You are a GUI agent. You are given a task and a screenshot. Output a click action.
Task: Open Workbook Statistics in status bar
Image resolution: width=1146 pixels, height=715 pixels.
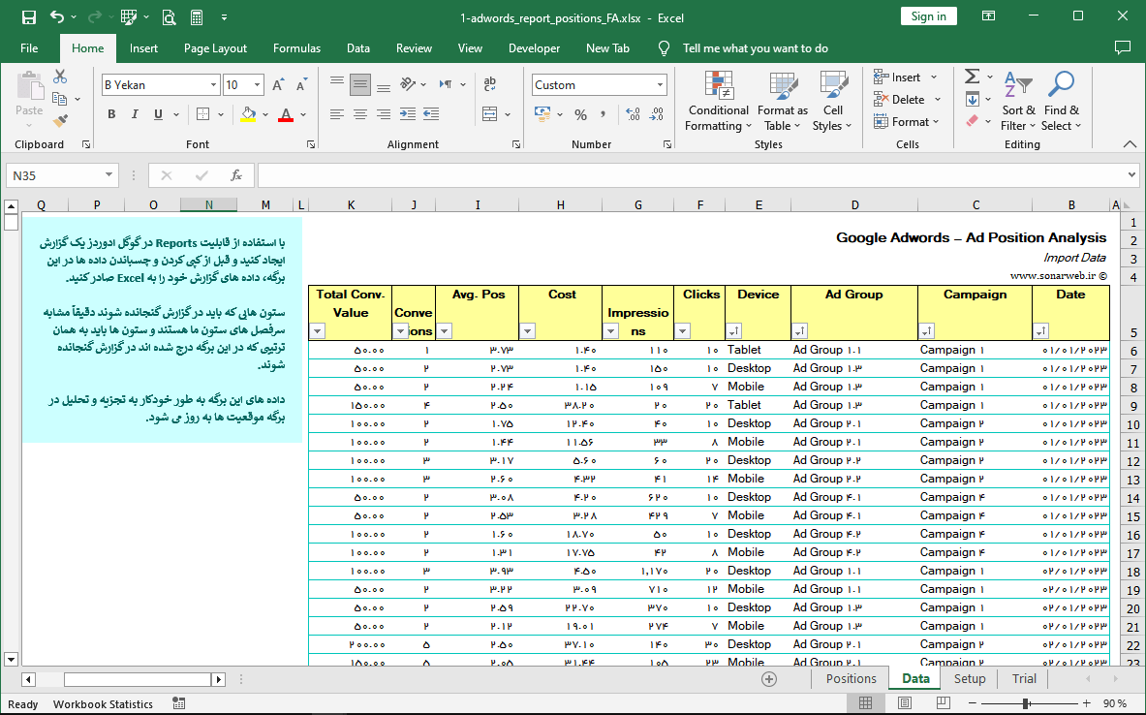click(x=103, y=704)
